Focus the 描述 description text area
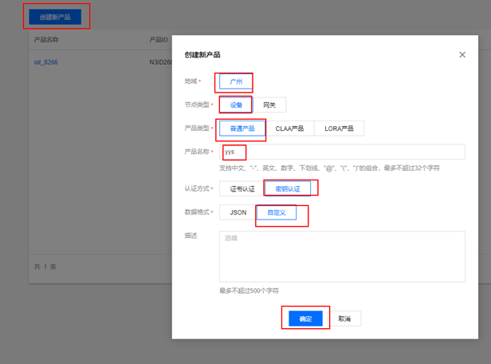This screenshot has width=491, height=364. click(343, 256)
